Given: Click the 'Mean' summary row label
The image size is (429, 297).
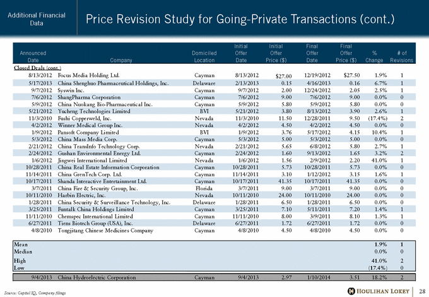Looking at the screenshot, I should click(x=21, y=244).
